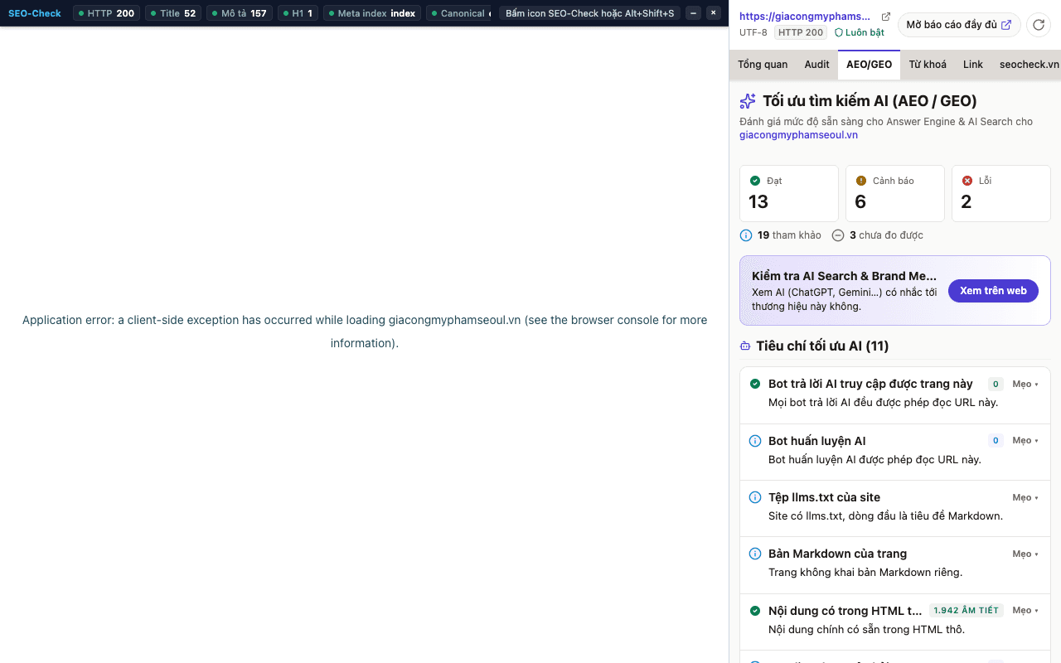The height and width of the screenshot is (663, 1061).
Task: Click the info icon next to 19 tham khảo
Action: coord(746,235)
